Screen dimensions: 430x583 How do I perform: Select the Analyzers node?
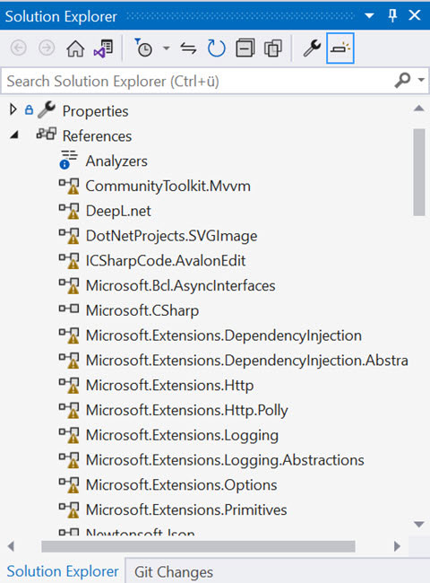[x=116, y=161]
